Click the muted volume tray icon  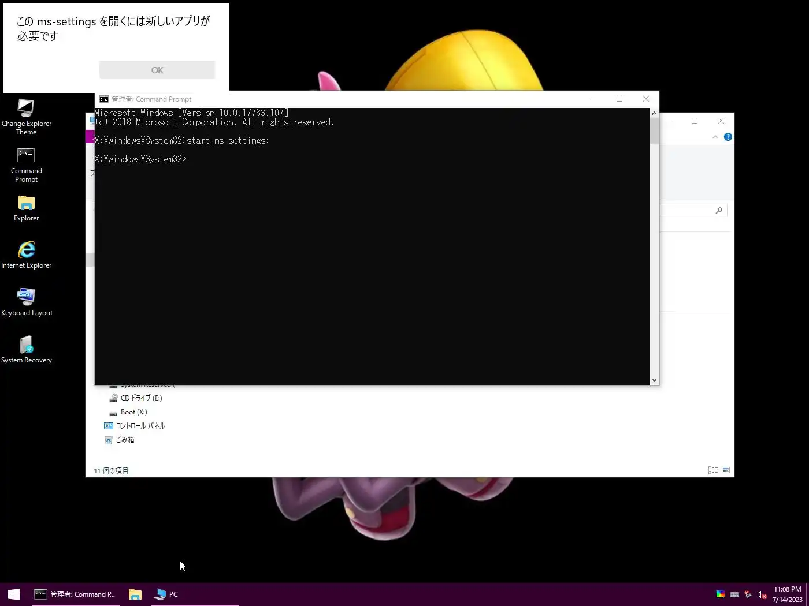(x=762, y=594)
